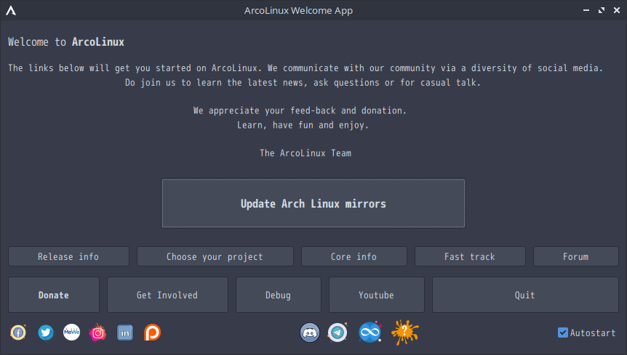627x355 pixels.
Task: Open the Patreon icon link
Action: (152, 332)
